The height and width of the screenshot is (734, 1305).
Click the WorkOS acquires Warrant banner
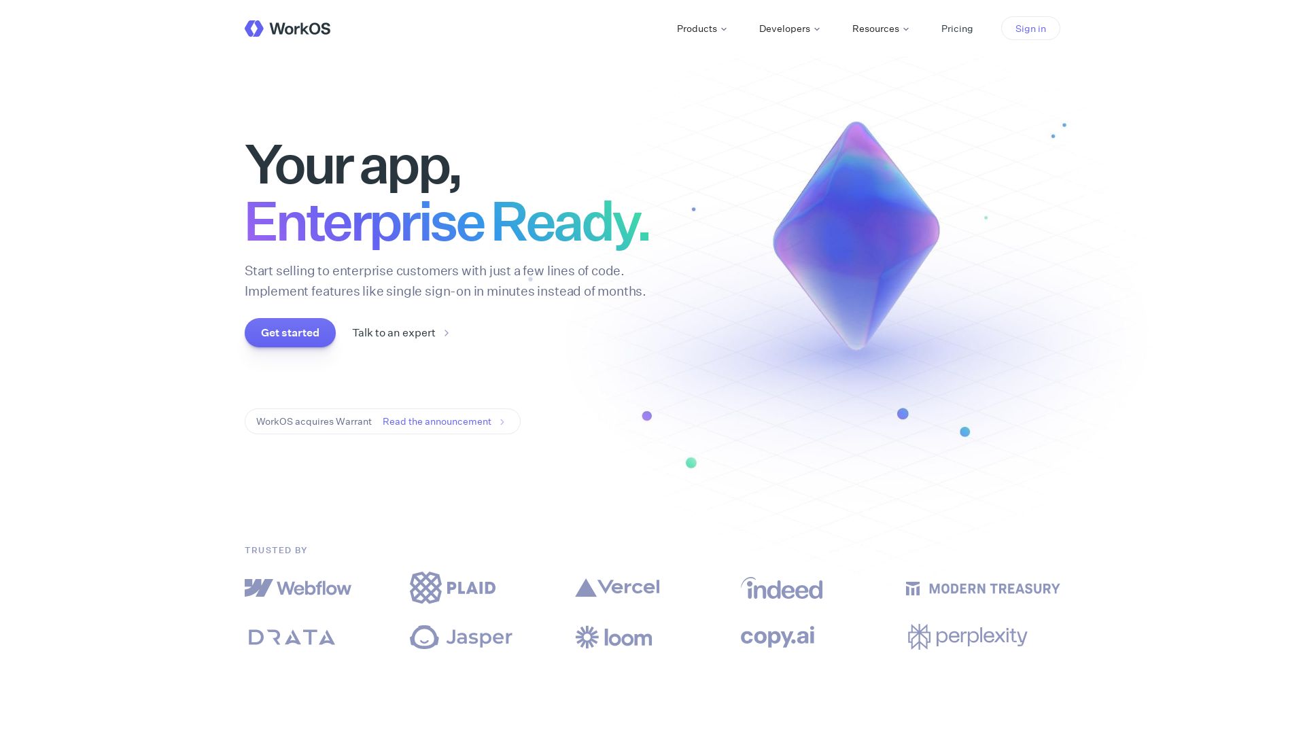click(381, 421)
